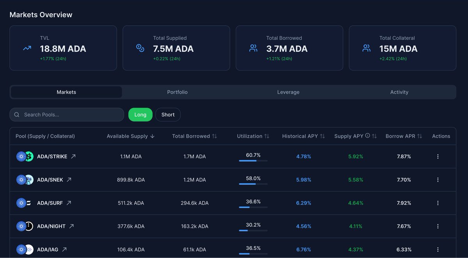The height and width of the screenshot is (258, 468).
Task: Click the Total Supplied coins icon
Action: click(140, 48)
